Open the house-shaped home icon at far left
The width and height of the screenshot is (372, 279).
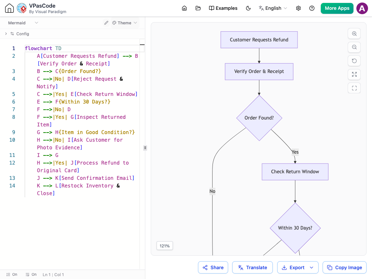tap(9, 8)
